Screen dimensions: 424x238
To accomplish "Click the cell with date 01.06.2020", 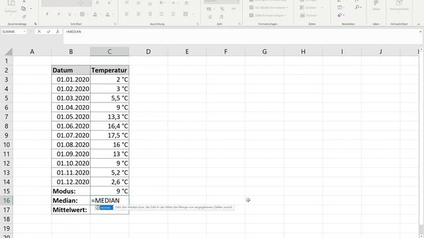I will click(x=71, y=126).
